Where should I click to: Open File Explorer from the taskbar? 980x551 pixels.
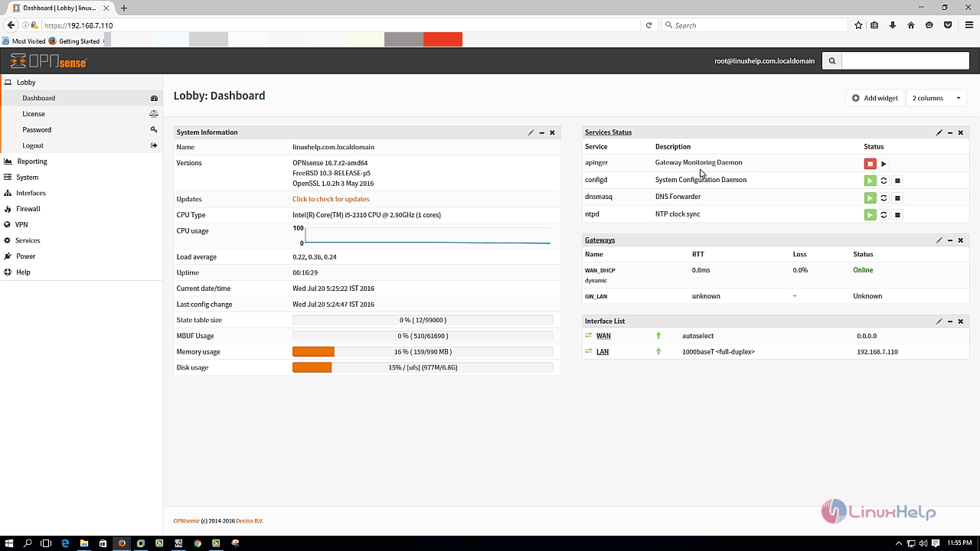click(84, 543)
